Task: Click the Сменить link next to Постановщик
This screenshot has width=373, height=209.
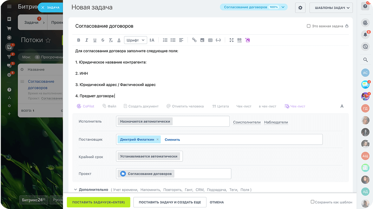Action: (x=172, y=140)
